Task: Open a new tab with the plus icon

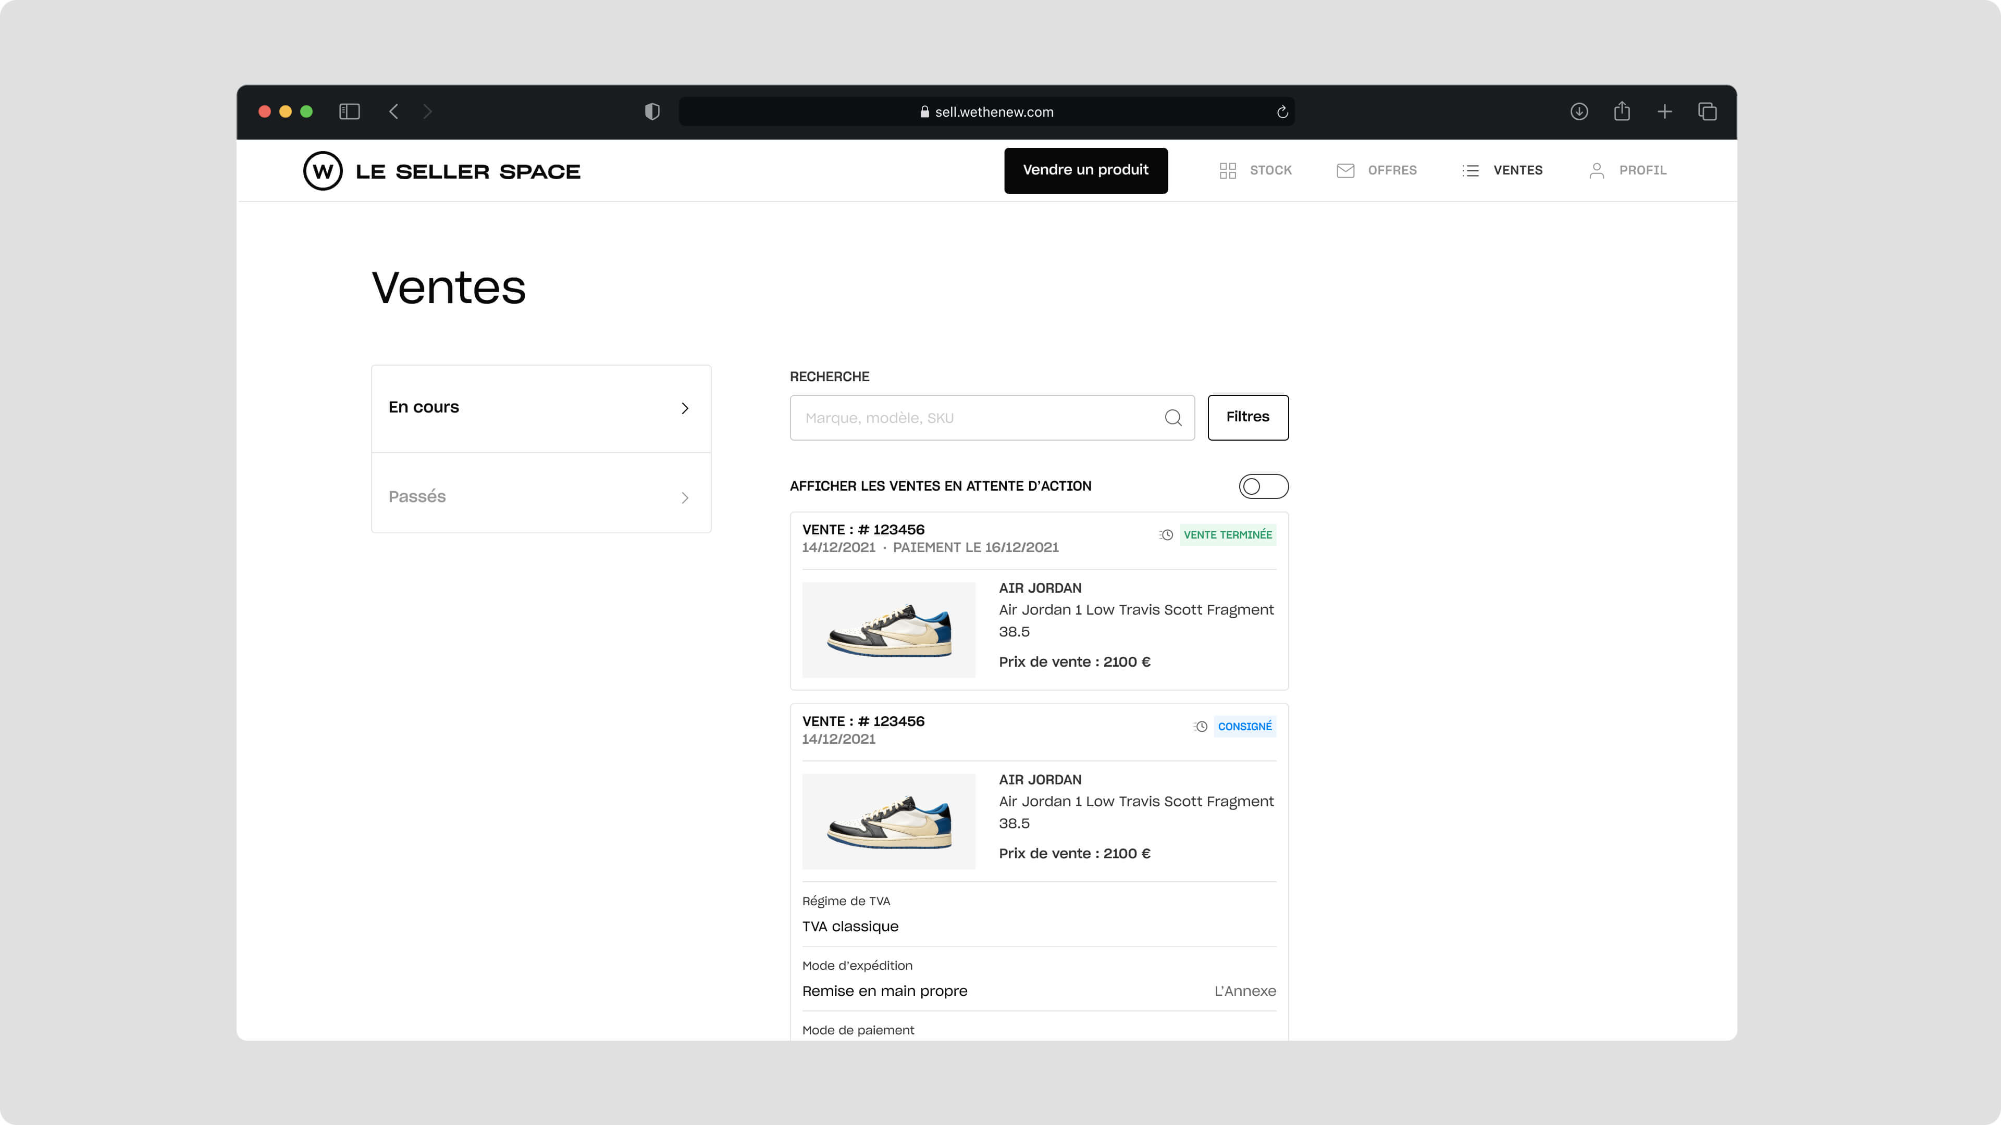Action: click(x=1665, y=112)
